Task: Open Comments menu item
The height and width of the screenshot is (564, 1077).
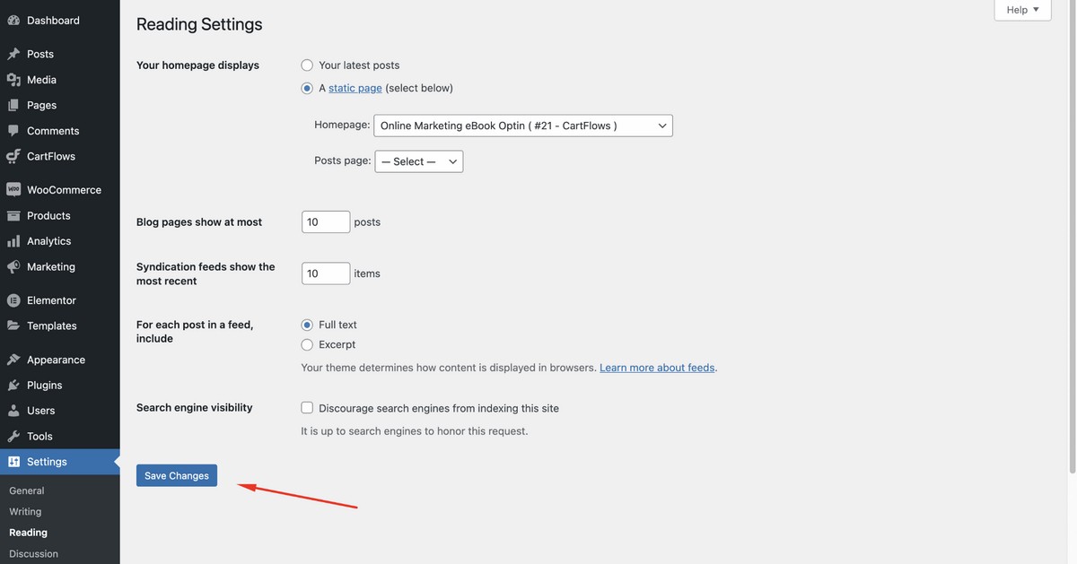Action: tap(60, 131)
